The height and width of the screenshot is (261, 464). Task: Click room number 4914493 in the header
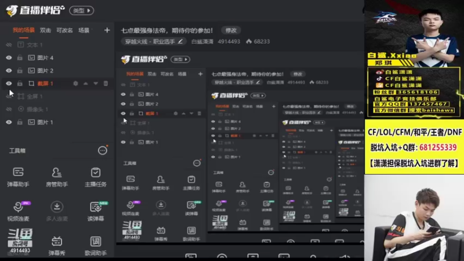coord(229,41)
